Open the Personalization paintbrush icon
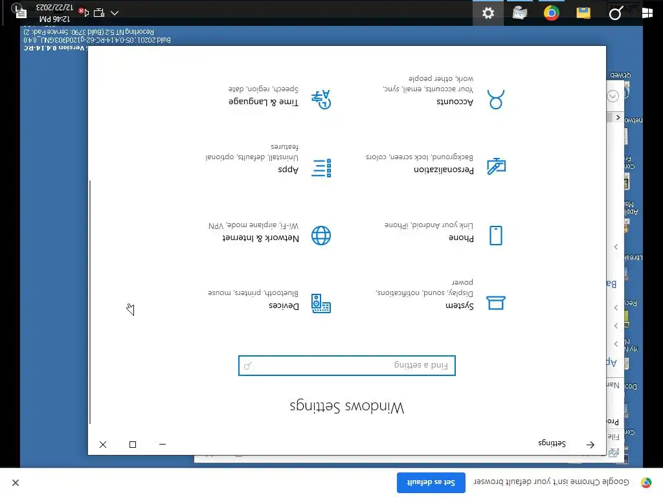The image size is (663, 497). (496, 166)
